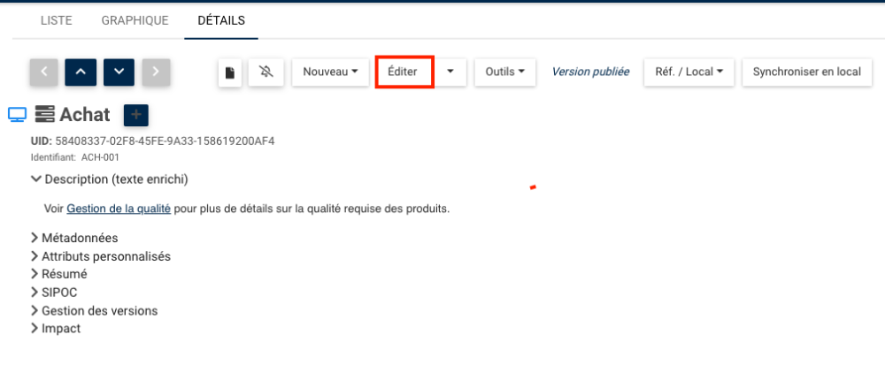This screenshot has height=380, width=885.
Task: Click the Éditer button
Action: [x=404, y=72]
